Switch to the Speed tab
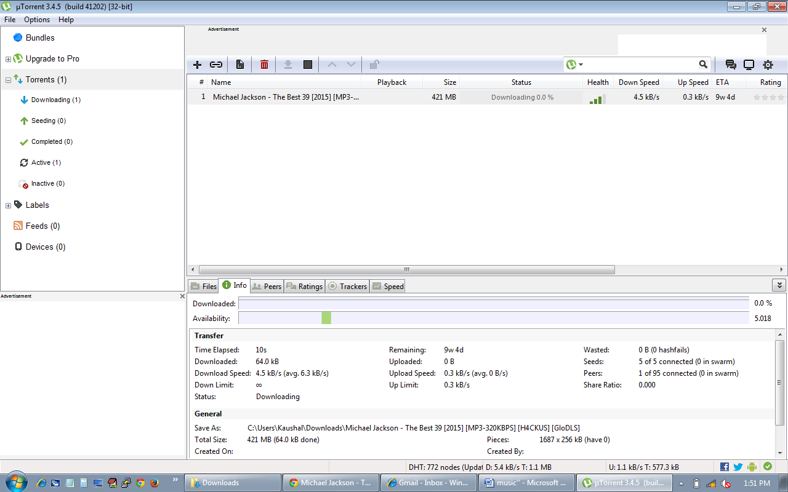Image resolution: width=788 pixels, height=492 pixels. pos(388,286)
